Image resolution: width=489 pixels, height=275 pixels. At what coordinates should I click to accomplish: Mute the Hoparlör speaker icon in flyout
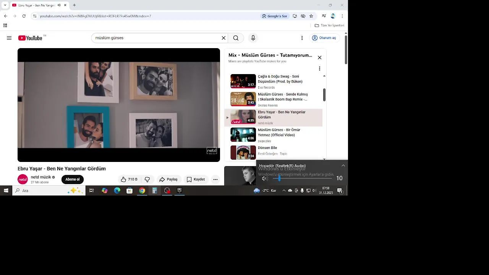[x=264, y=178]
